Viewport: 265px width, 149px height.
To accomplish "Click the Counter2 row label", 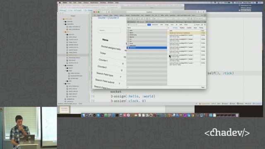I will click(x=102, y=67).
